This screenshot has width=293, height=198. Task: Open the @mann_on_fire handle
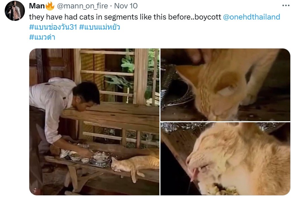82,6
